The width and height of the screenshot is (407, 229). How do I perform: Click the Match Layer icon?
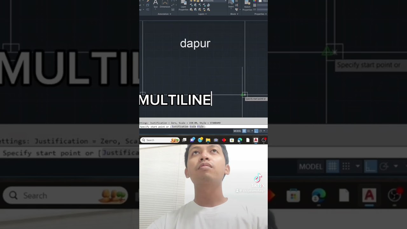(x=209, y=10)
